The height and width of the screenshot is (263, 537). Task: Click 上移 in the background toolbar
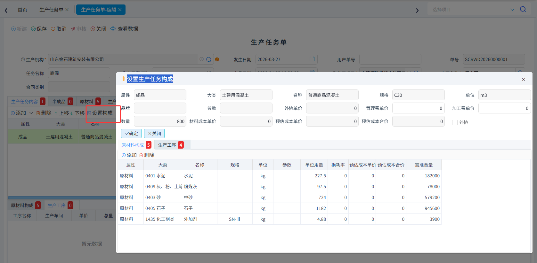(61, 113)
